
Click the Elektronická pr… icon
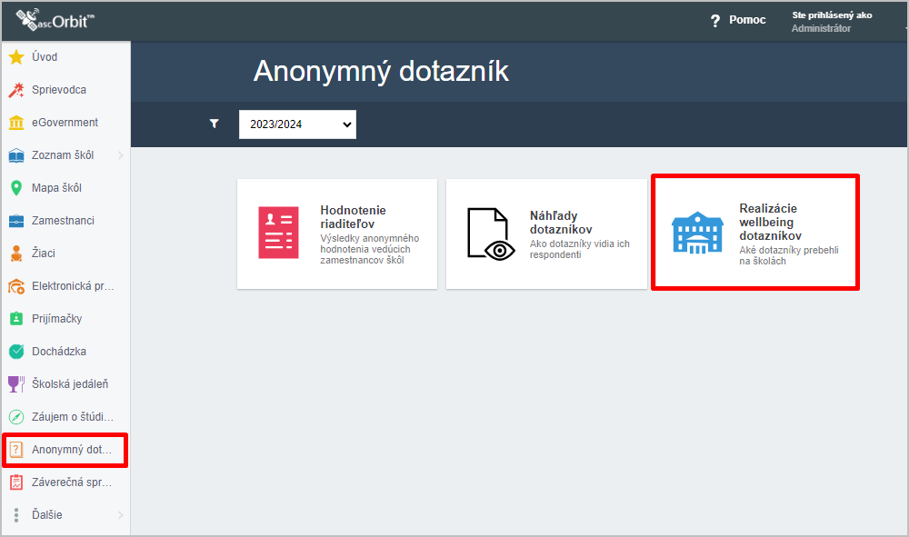click(16, 286)
